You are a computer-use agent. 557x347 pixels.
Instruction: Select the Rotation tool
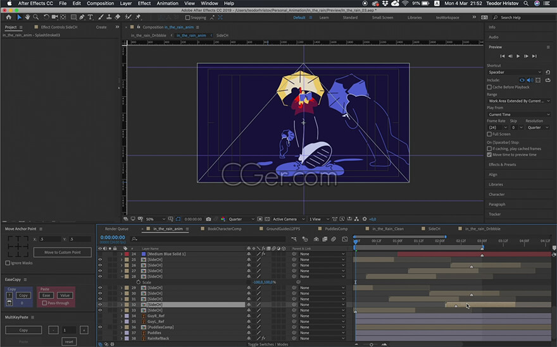(46, 17)
